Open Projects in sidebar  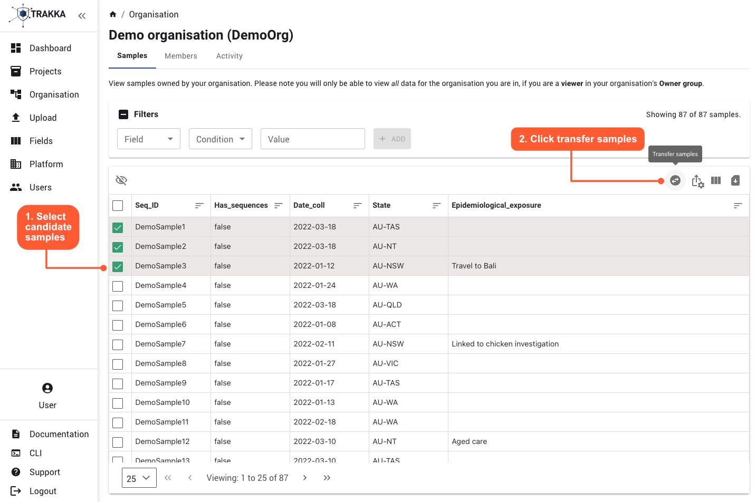[49, 71]
